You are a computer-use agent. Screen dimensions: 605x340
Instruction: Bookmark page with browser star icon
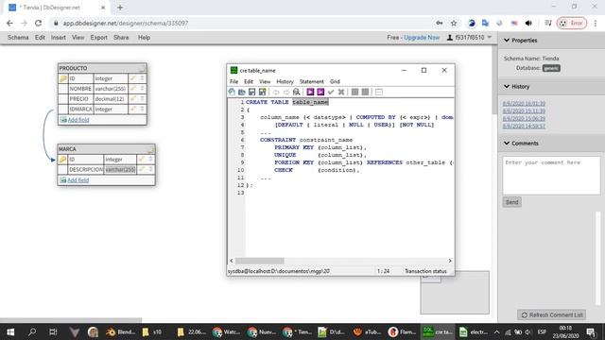tap(454, 23)
